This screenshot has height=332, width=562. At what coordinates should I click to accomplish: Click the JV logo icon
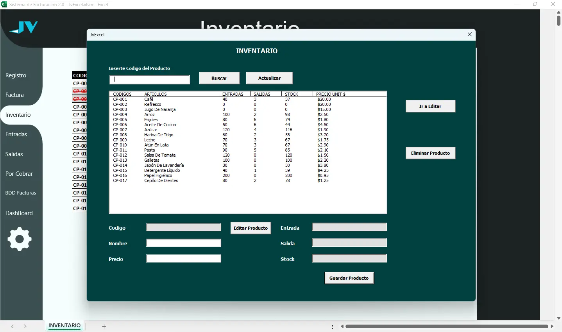click(x=24, y=27)
